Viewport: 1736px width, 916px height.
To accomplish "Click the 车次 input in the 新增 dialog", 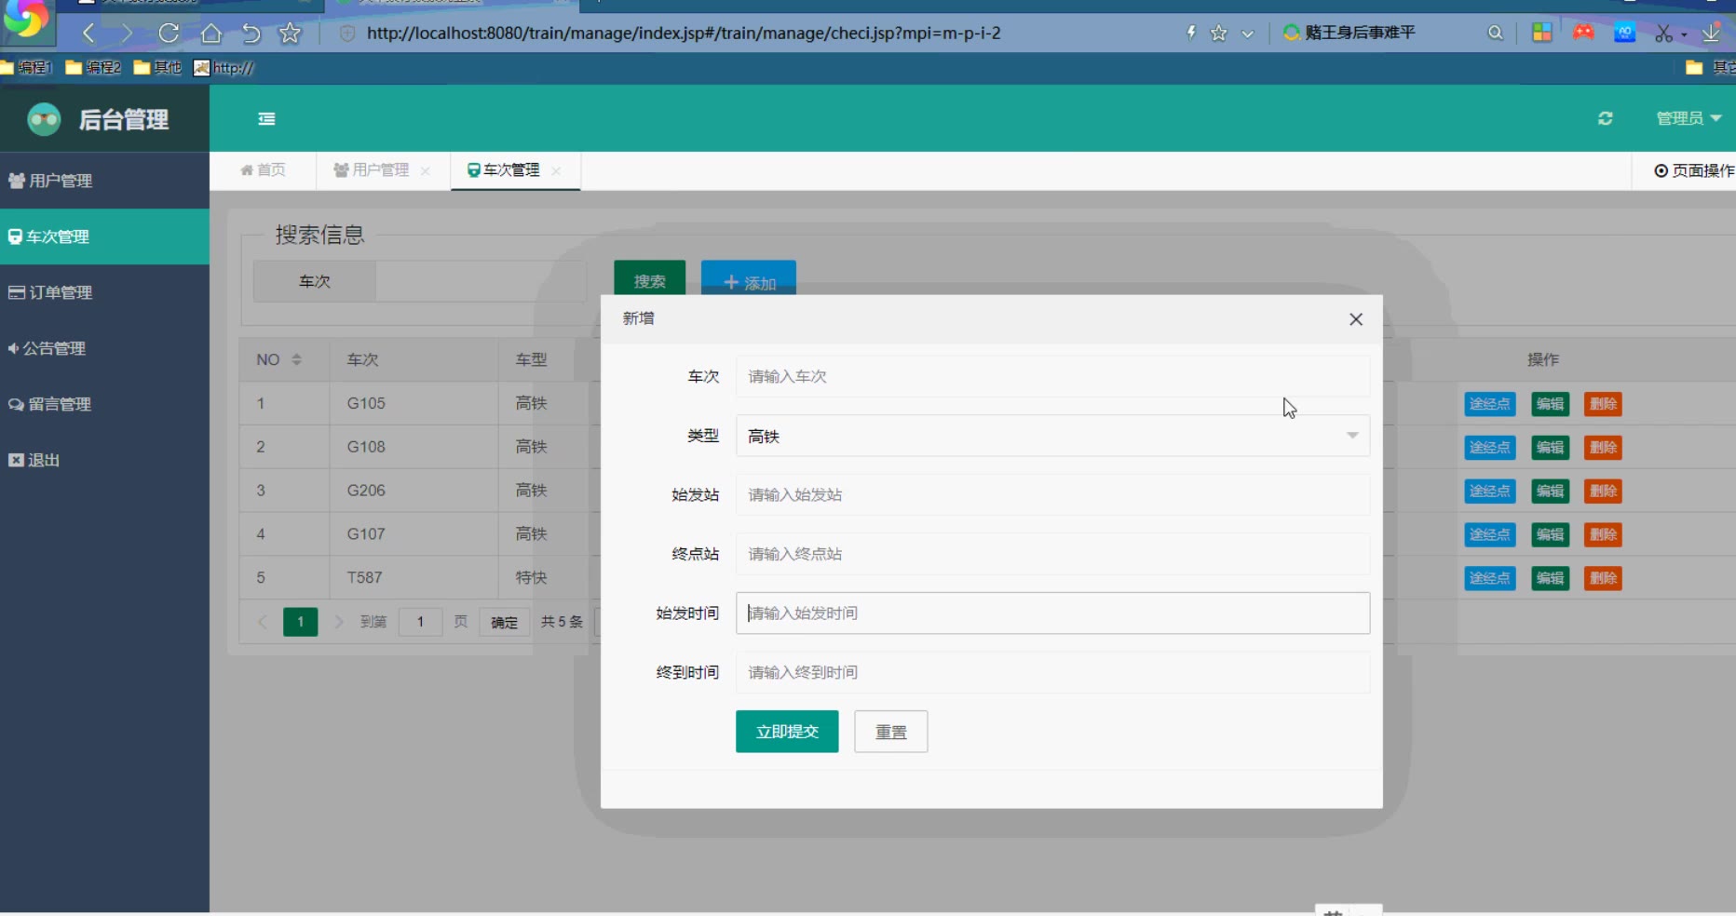I will point(1052,376).
